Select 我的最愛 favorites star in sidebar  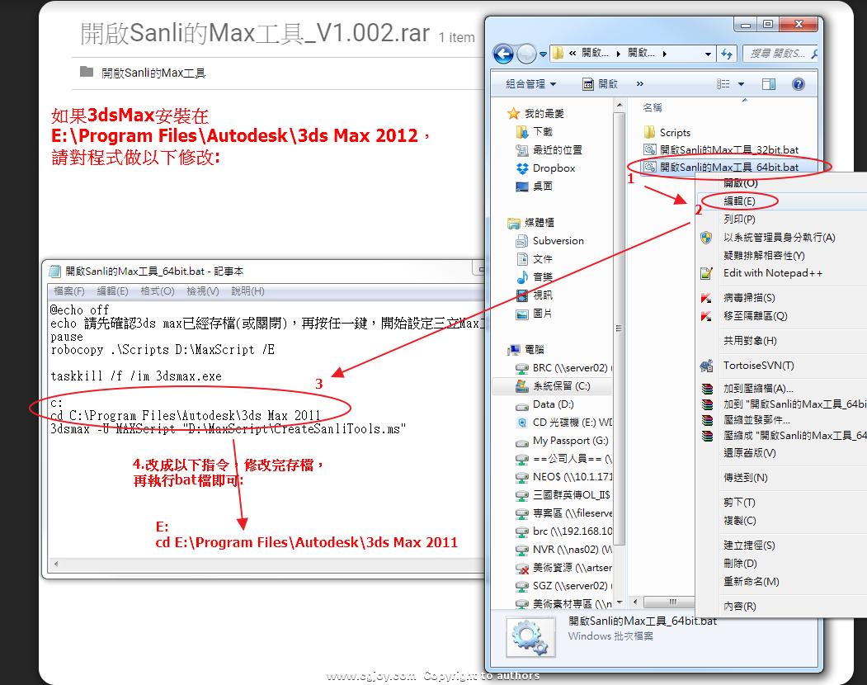coord(514,113)
